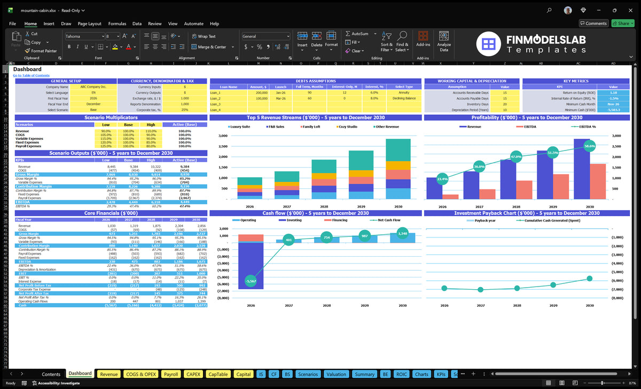The width and height of the screenshot is (641, 389).
Task: Open Accessibility: Investigate in status bar
Action: 55,383
